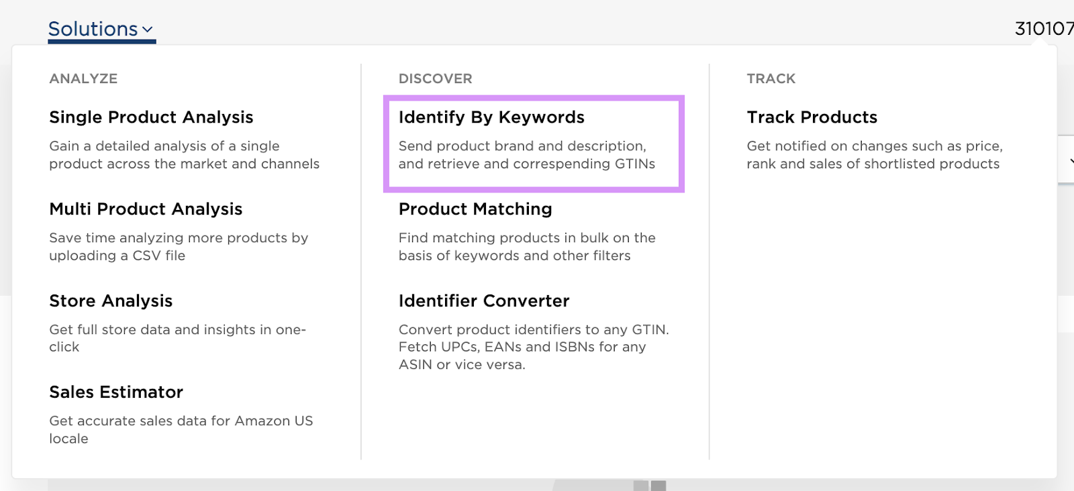Open Track Products
This screenshot has height=491, width=1074.
coord(812,117)
